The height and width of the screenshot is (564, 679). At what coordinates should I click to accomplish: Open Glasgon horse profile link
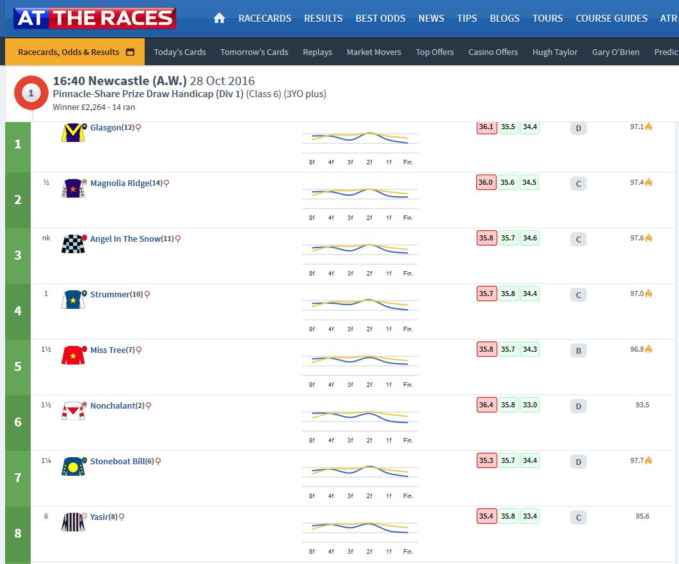(x=106, y=128)
